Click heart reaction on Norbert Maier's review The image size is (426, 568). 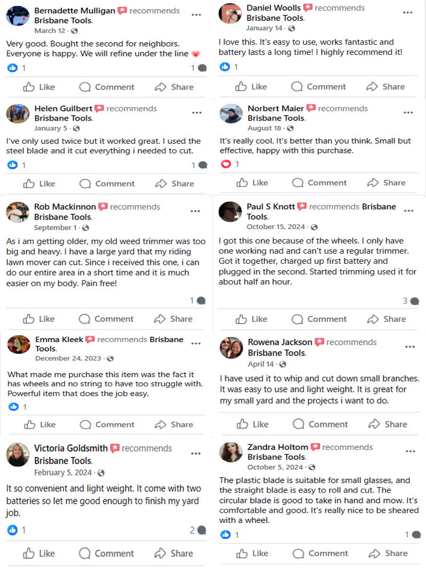[x=226, y=164]
